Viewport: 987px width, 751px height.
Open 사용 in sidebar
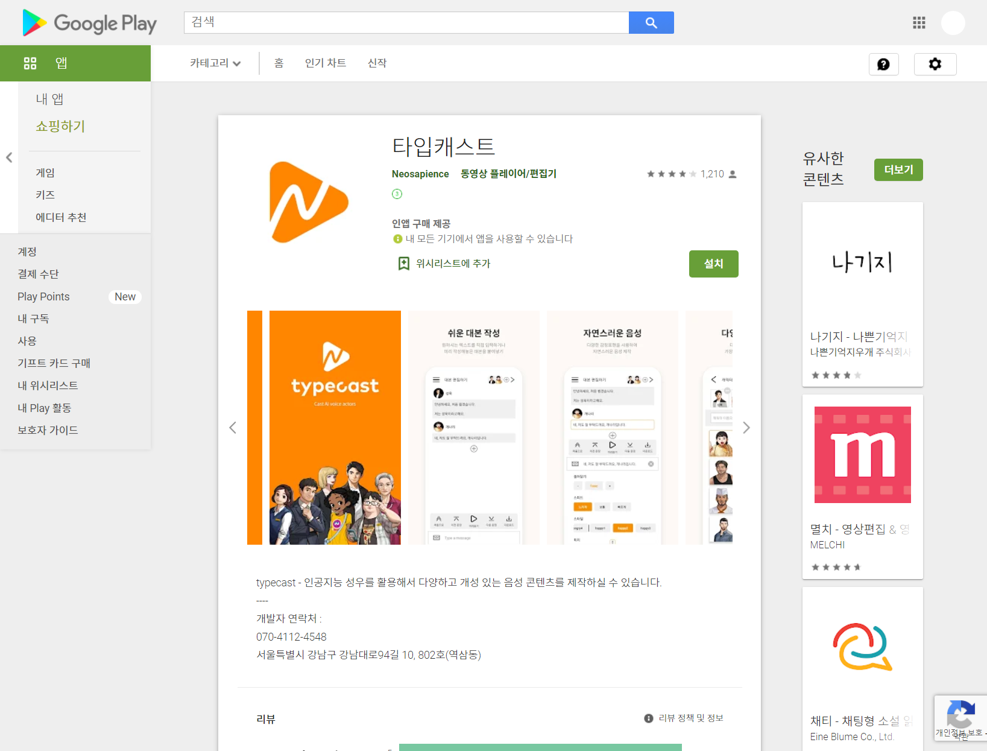click(x=27, y=341)
